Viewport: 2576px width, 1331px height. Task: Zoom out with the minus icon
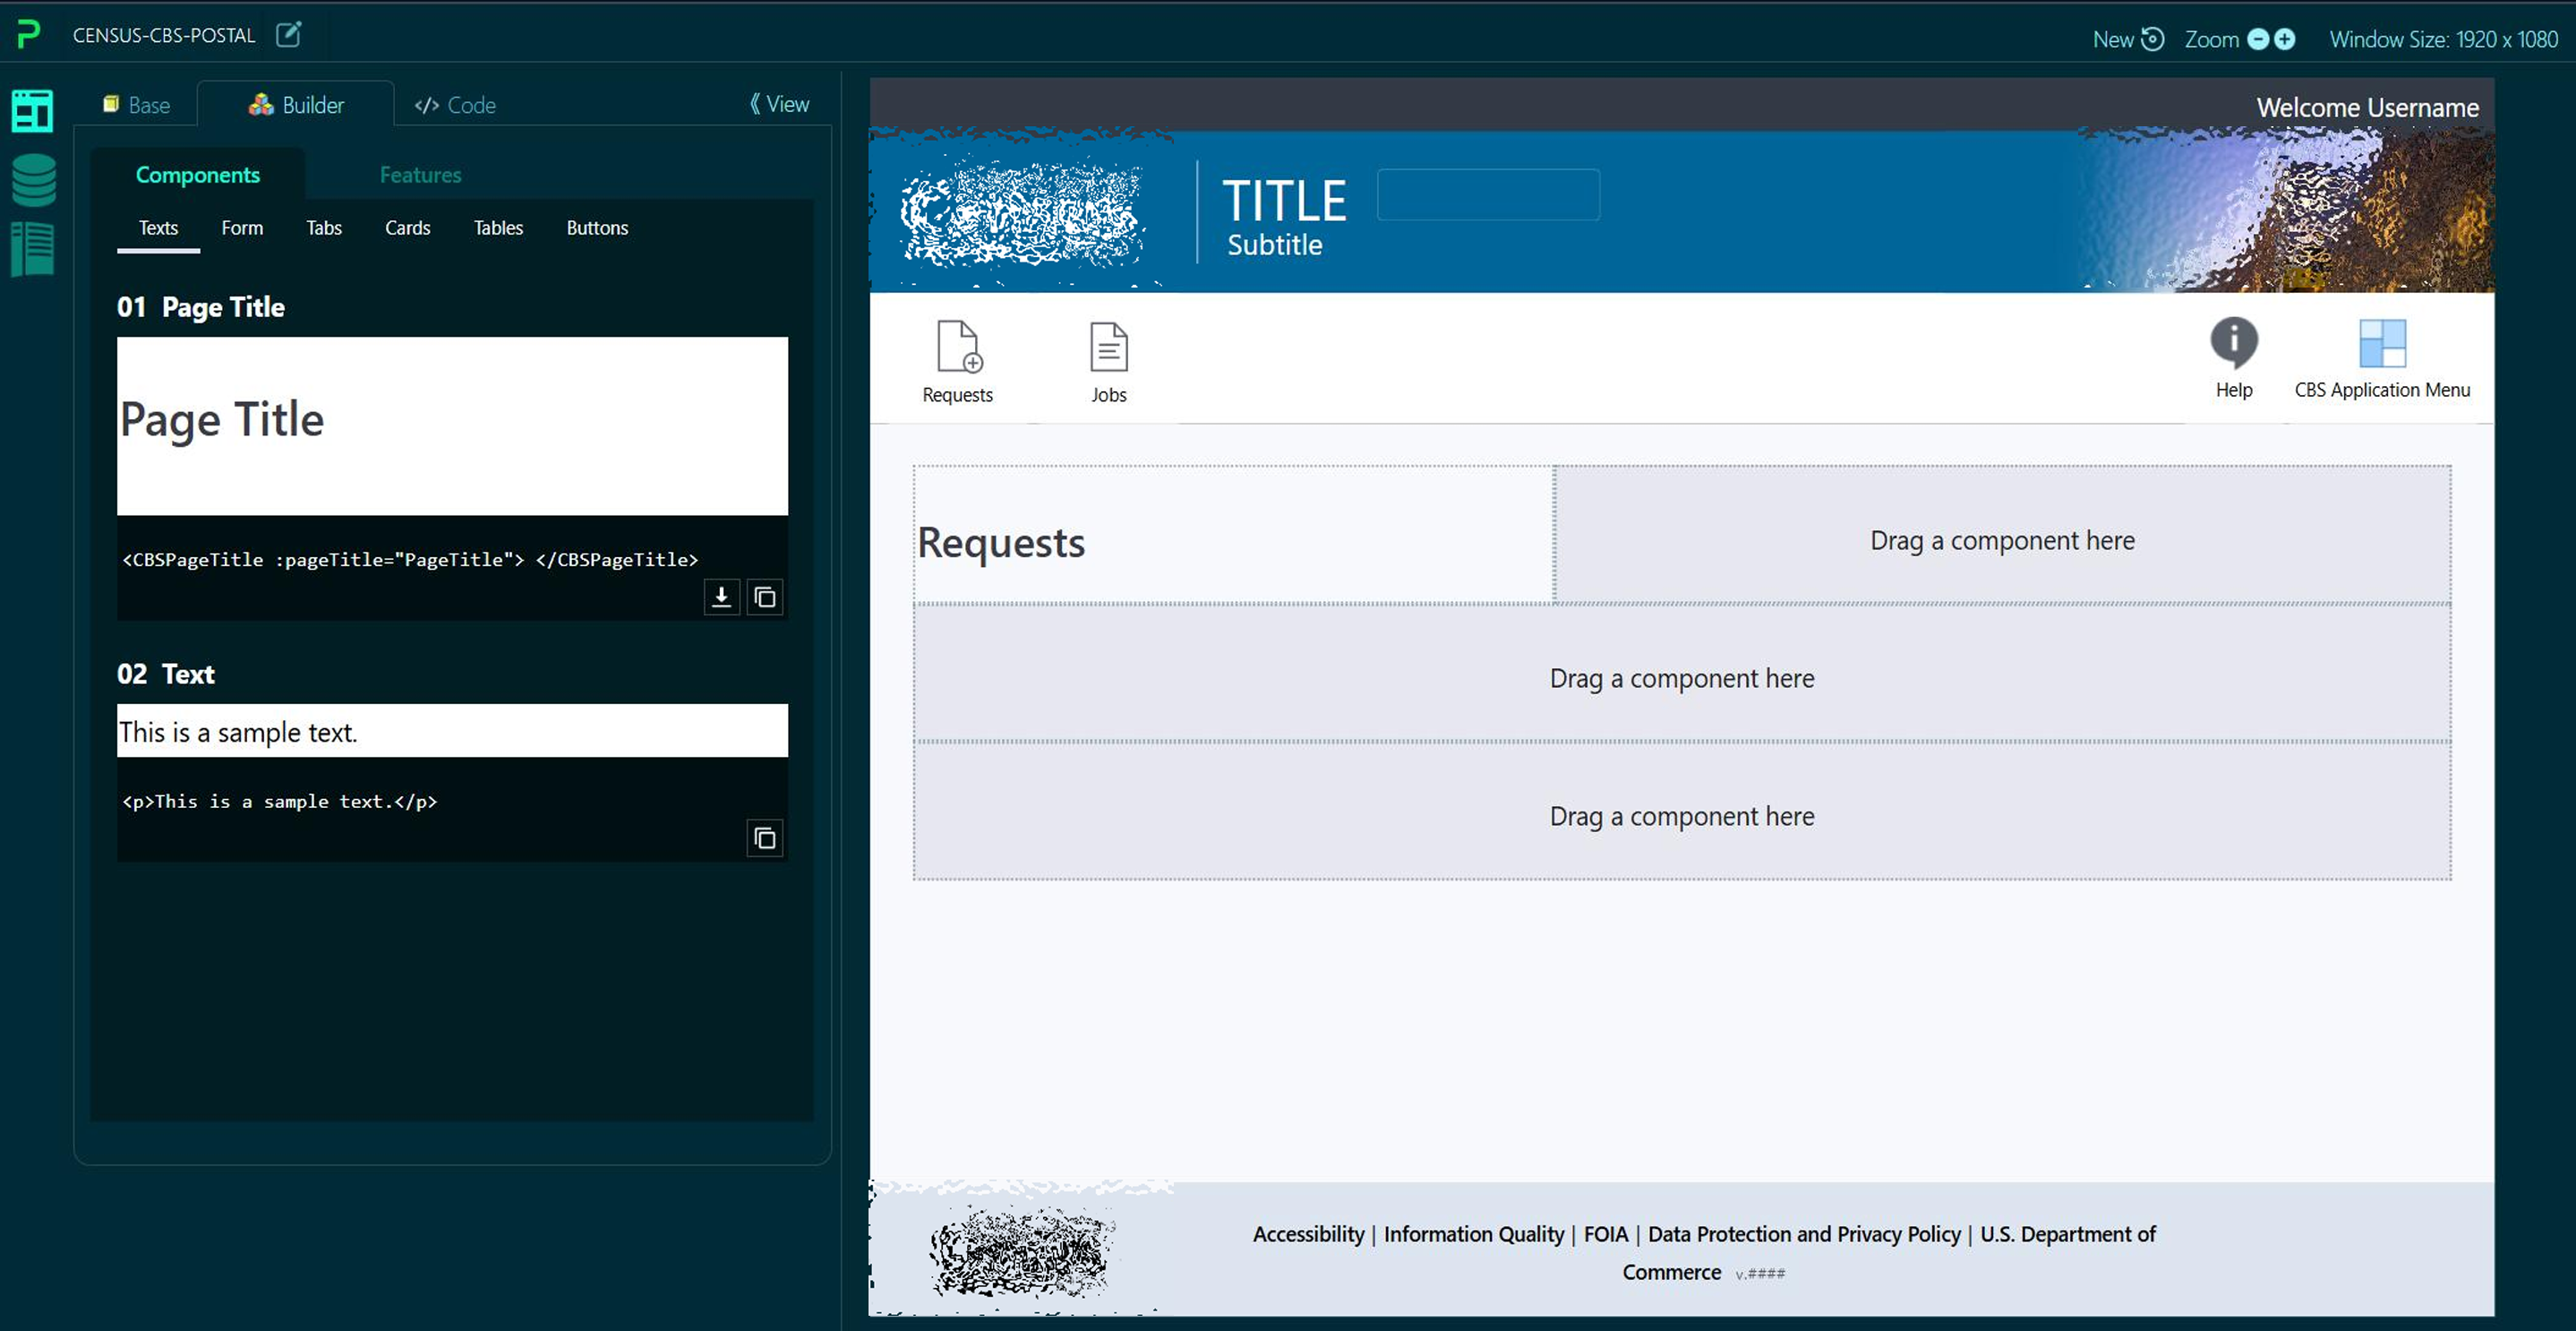tap(2258, 39)
